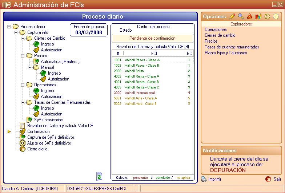285x193 pixels.
Task: Collapse the Operaciones folder
Action: point(23,85)
